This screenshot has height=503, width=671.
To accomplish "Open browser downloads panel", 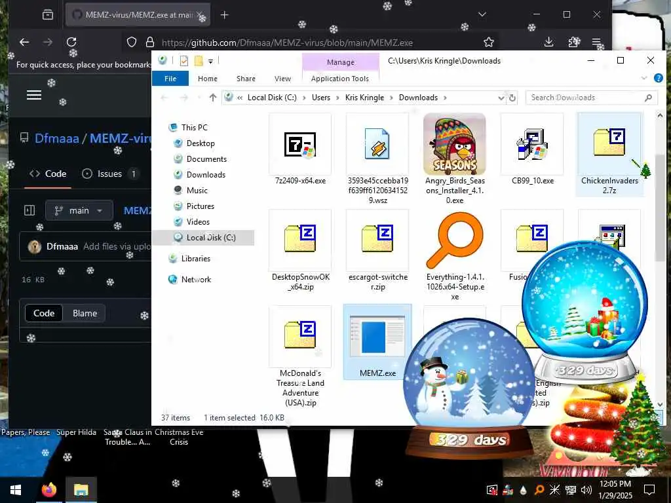I will pyautogui.click(x=548, y=42).
